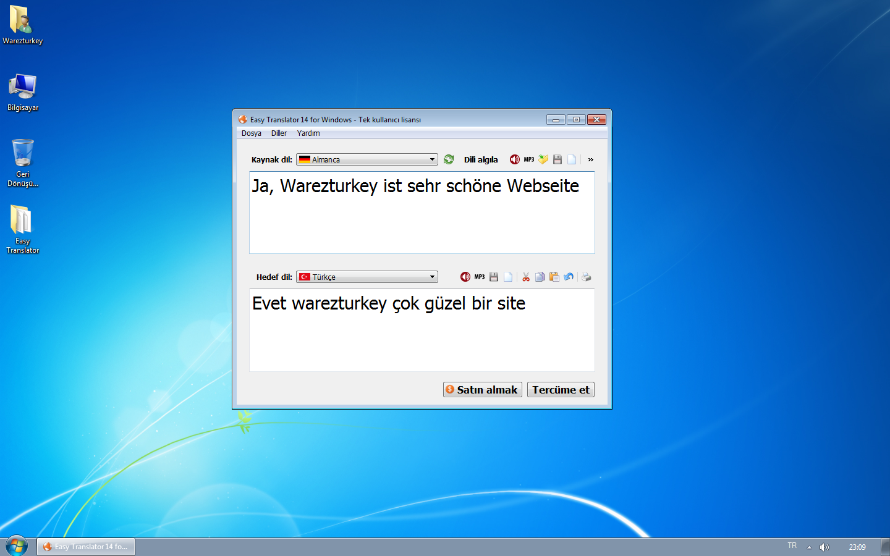Click into the Turkish translation text box
The height and width of the screenshot is (556, 890).
[x=422, y=330]
